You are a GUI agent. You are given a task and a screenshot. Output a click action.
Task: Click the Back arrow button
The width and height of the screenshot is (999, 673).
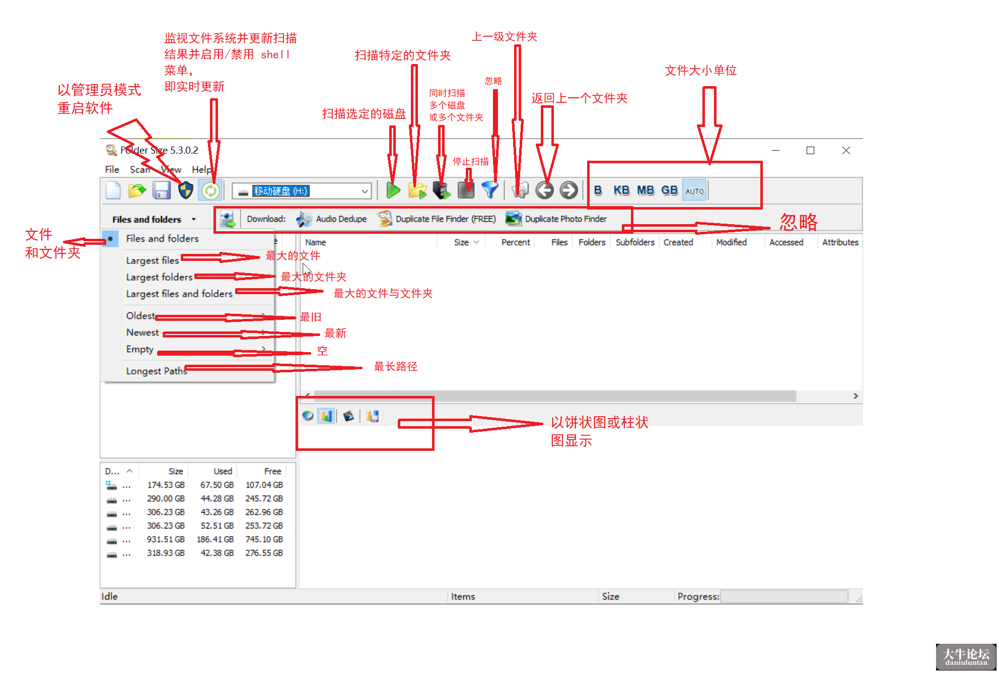click(544, 190)
